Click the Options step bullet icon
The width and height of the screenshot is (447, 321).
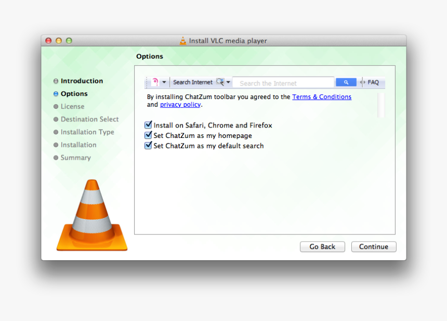56,94
